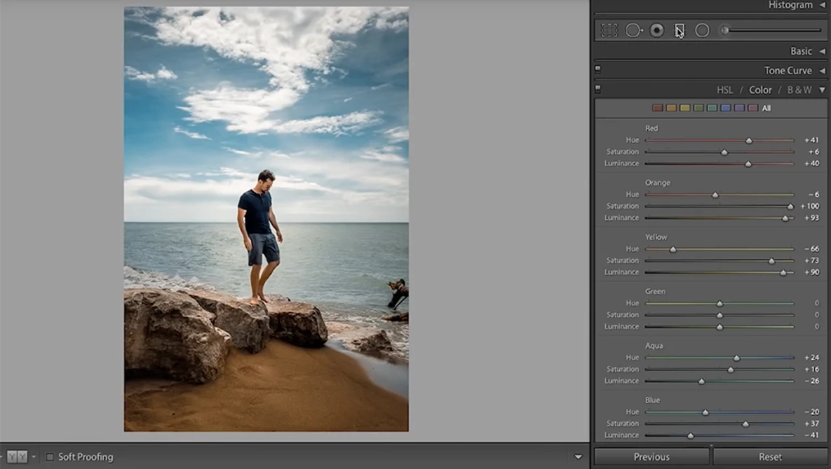Viewport: 831px width, 469px height.
Task: Click the beach photo preview image
Action: click(266, 219)
